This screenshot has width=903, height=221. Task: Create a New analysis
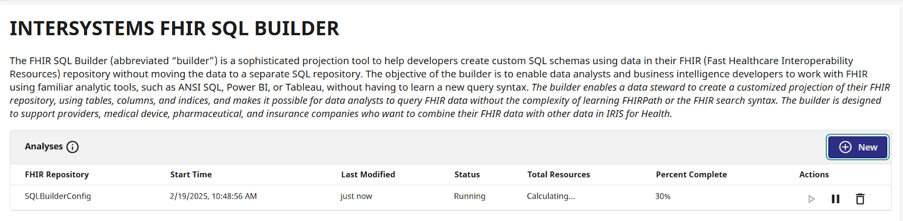(858, 147)
